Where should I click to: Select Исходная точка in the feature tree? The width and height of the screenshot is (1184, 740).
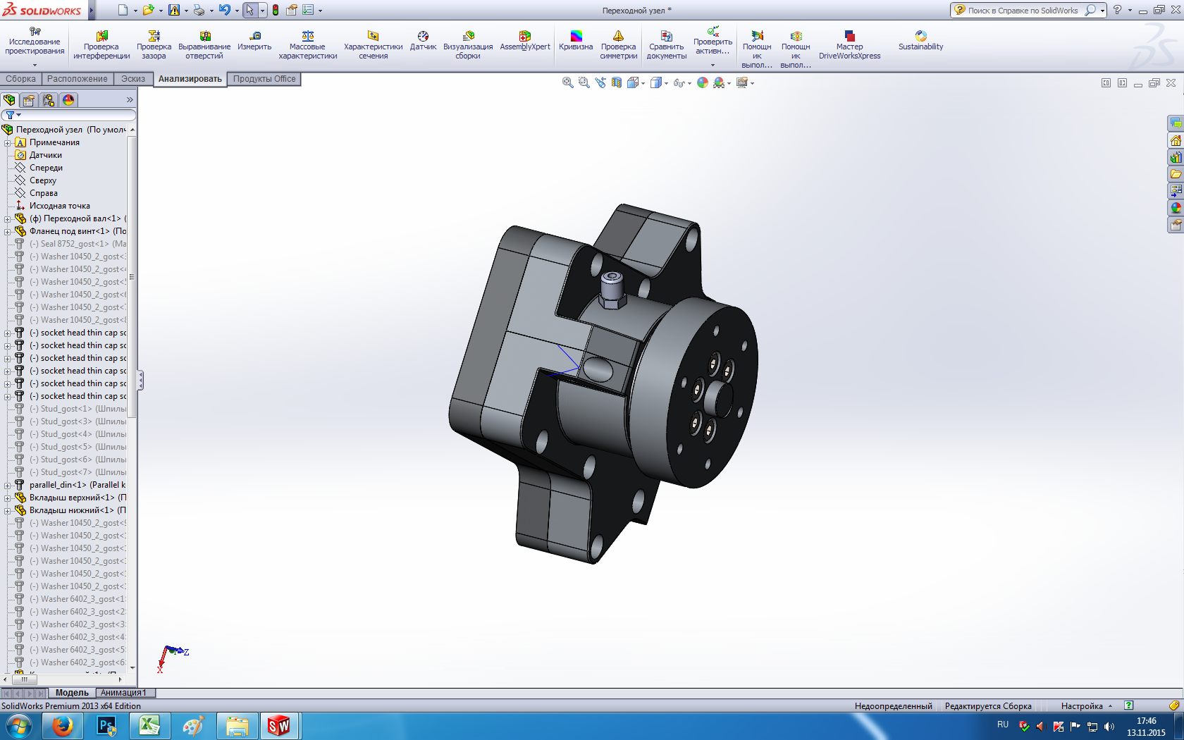pos(59,206)
